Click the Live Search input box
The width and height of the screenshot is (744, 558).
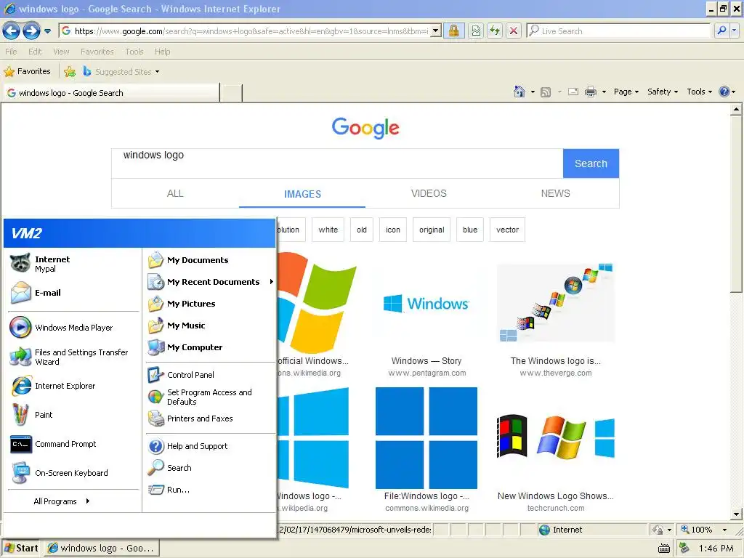click(x=618, y=31)
